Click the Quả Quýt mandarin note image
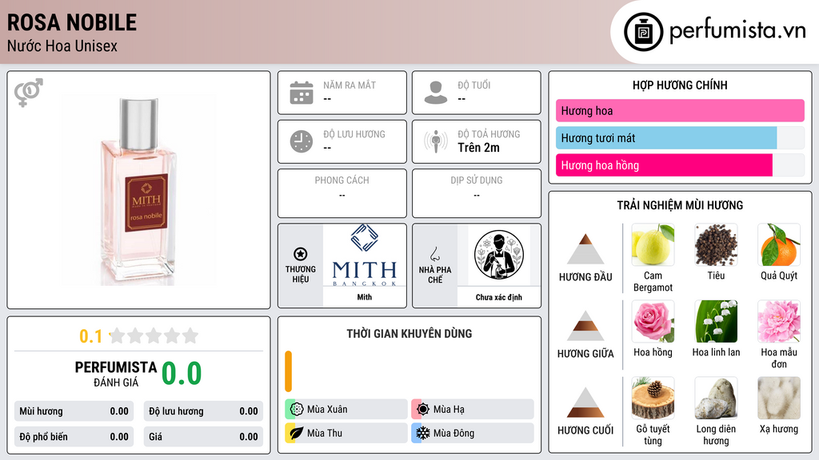Viewport: 819px width, 460px height. (779, 244)
